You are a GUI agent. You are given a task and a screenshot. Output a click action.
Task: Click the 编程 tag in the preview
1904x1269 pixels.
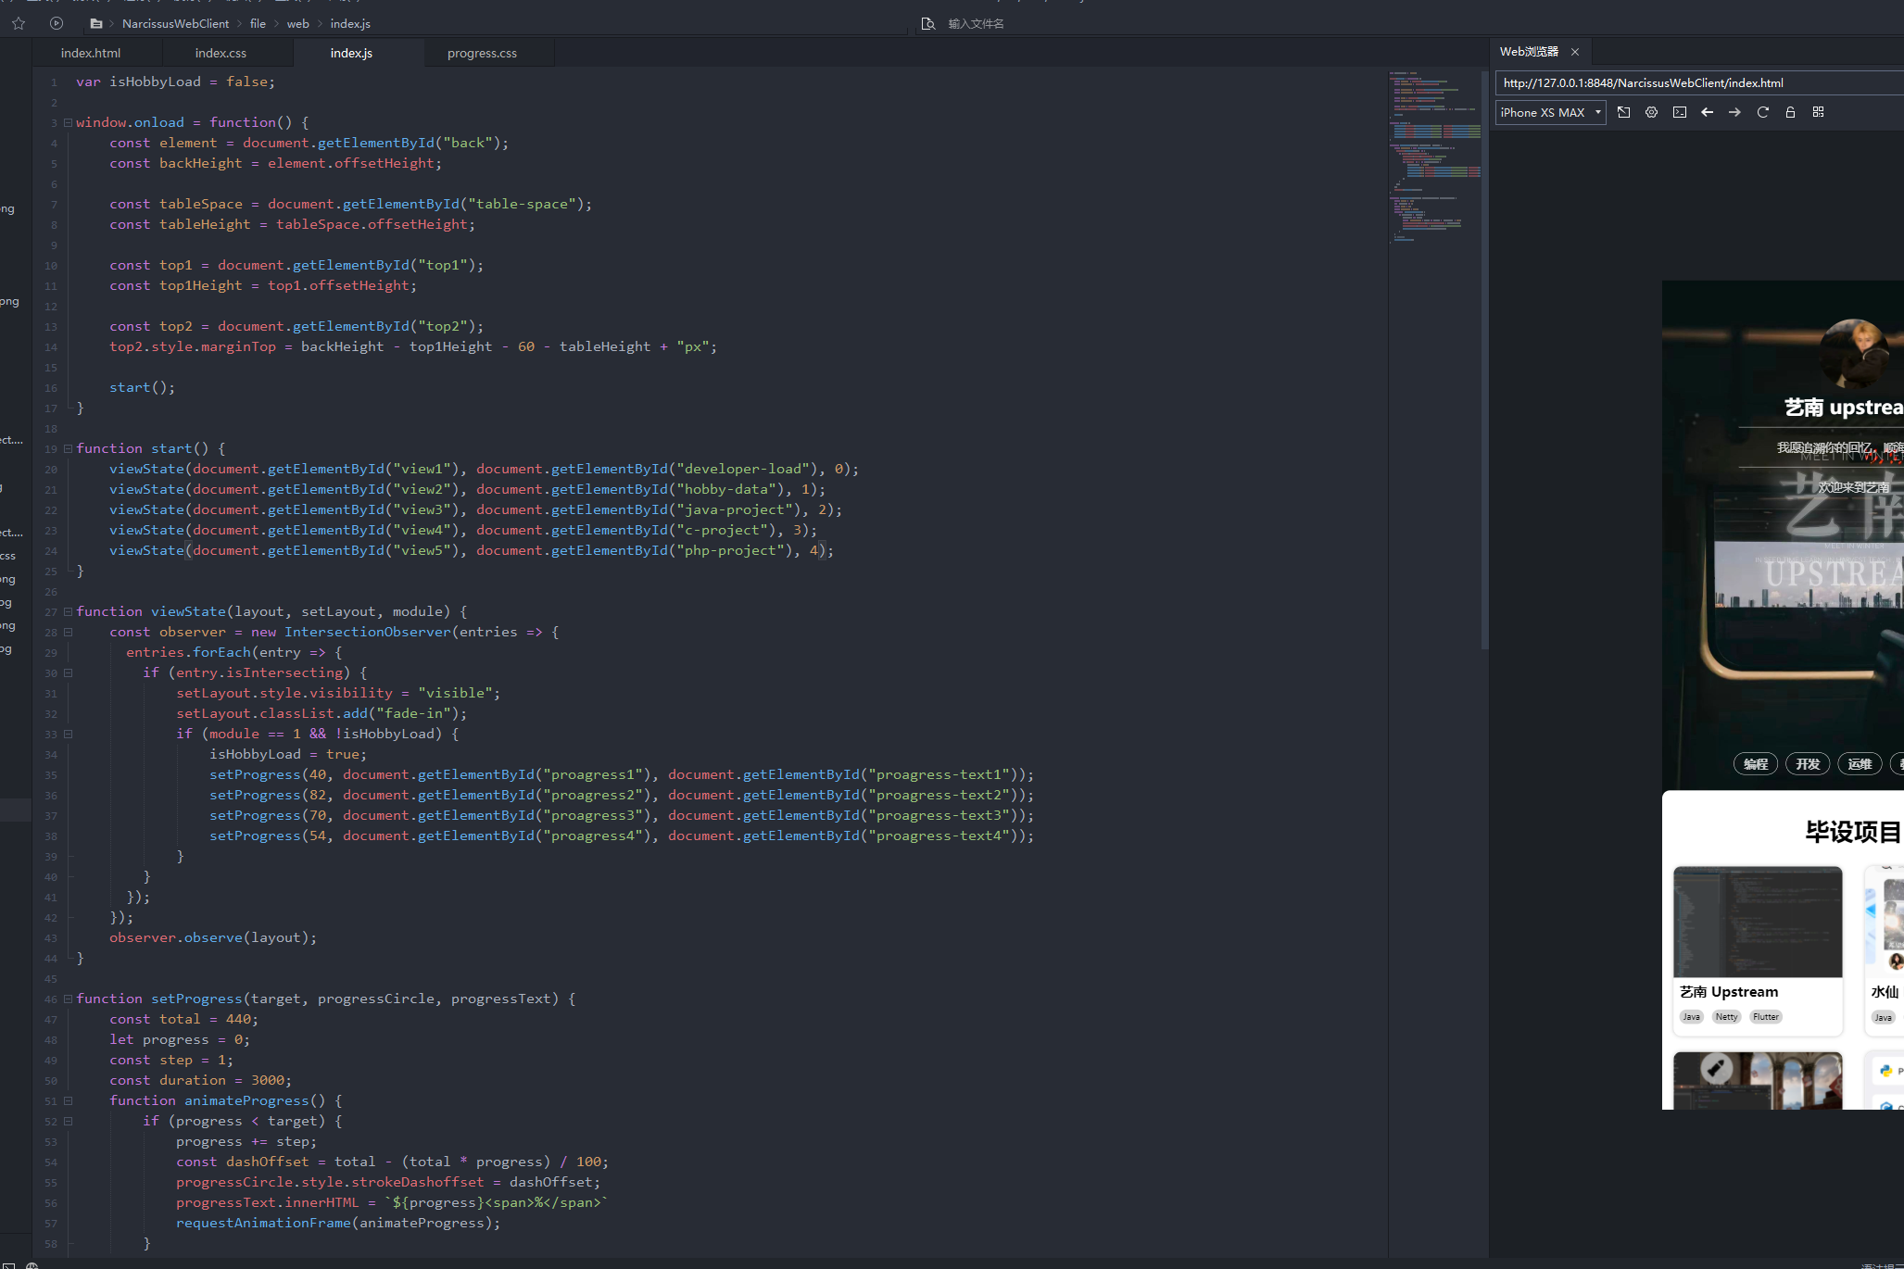tap(1756, 764)
